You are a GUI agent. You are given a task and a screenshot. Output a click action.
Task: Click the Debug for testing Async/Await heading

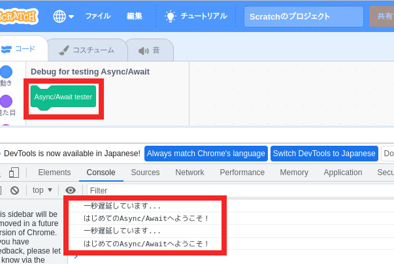(90, 72)
